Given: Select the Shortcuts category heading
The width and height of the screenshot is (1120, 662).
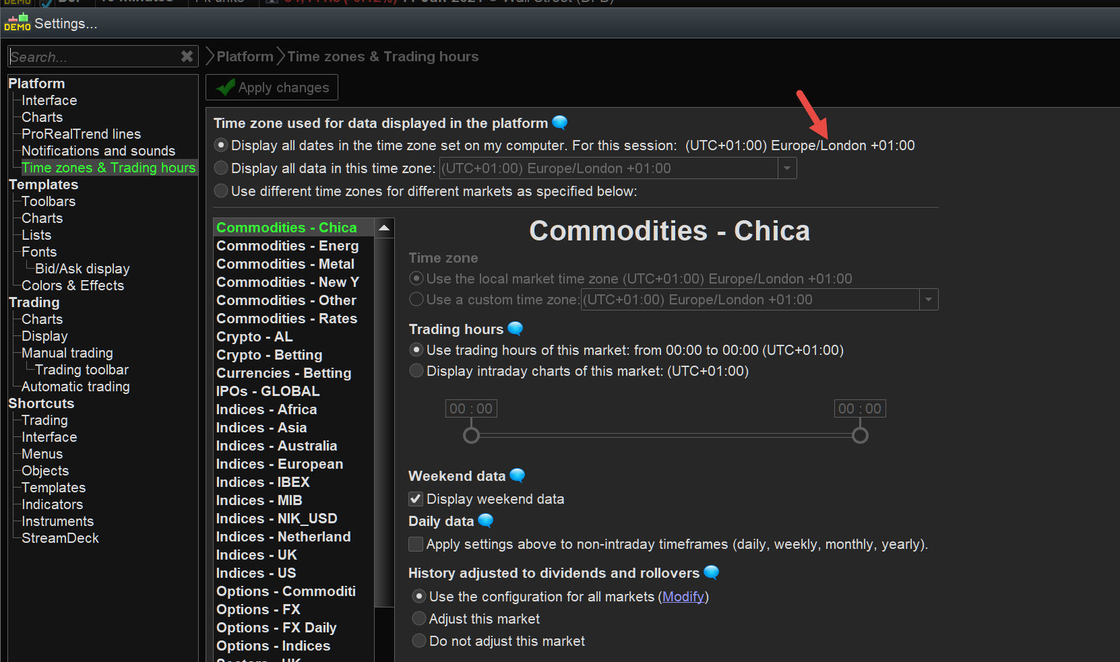Looking at the screenshot, I should click(41, 403).
